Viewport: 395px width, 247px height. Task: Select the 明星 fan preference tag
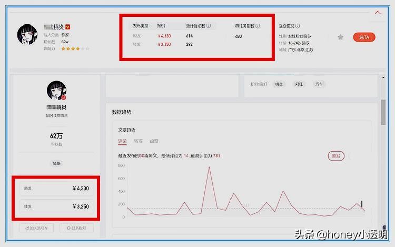click(279, 84)
